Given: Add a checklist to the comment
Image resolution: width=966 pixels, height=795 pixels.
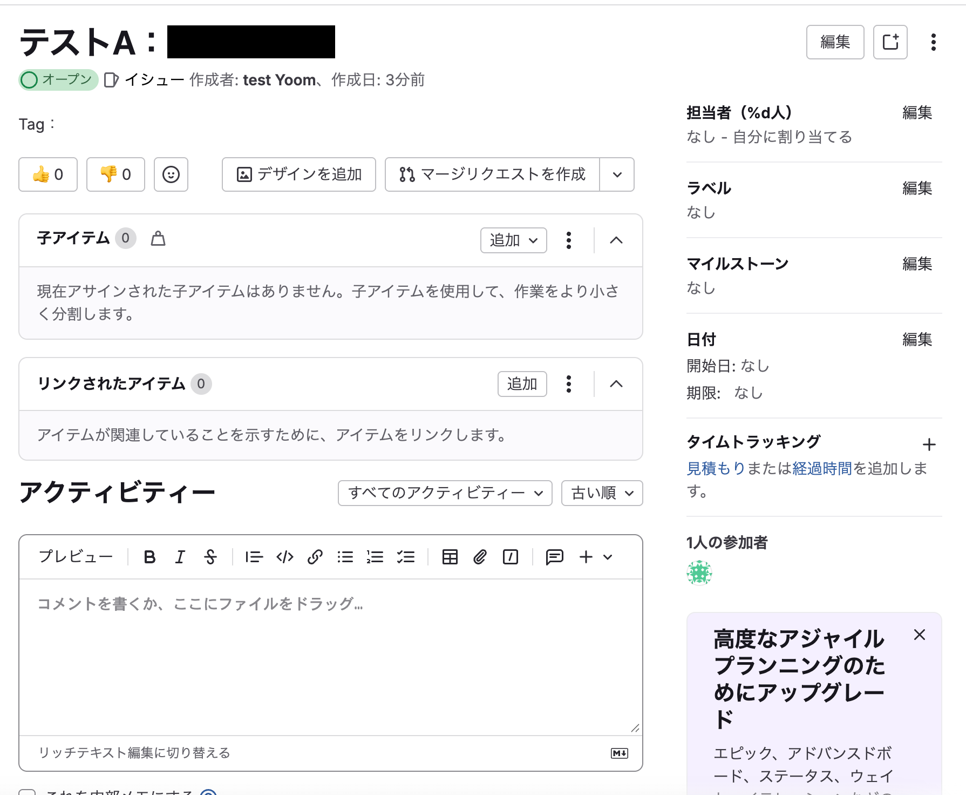Looking at the screenshot, I should tap(405, 557).
